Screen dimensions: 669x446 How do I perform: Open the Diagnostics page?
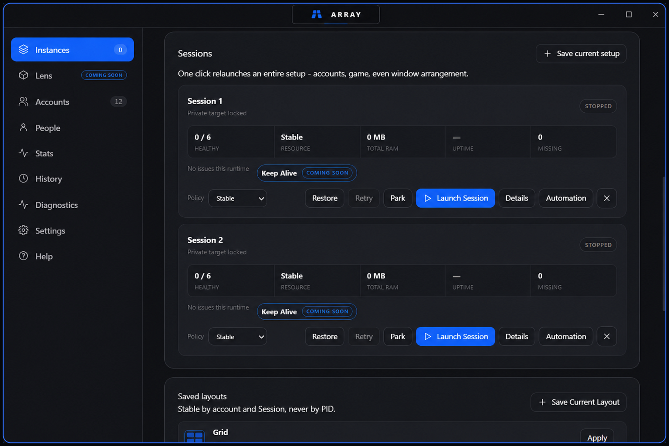coord(72,205)
